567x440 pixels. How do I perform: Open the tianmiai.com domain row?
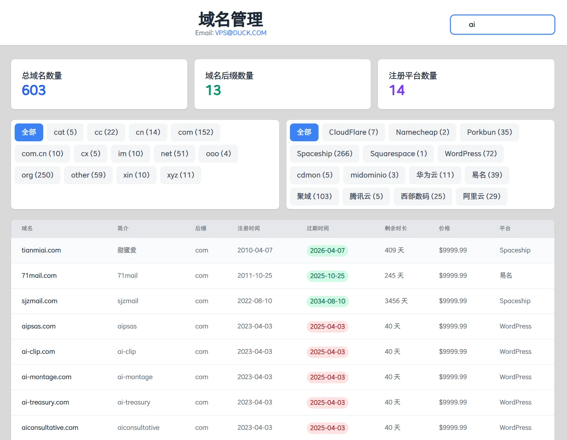pos(41,251)
